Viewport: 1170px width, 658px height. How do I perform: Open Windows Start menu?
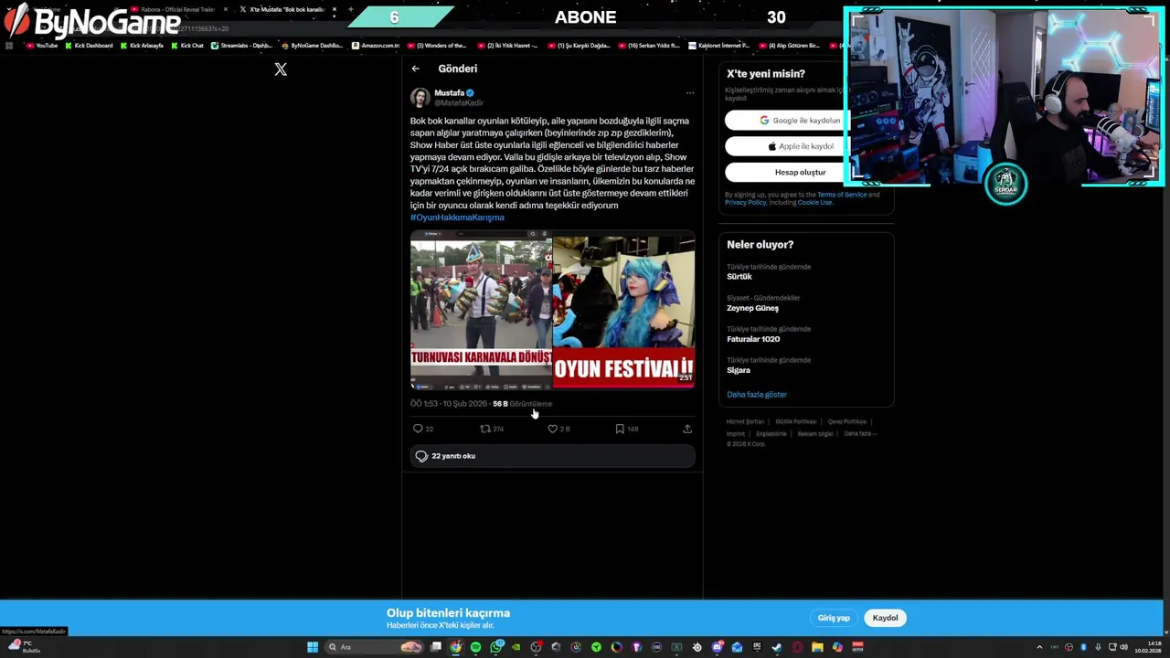[x=312, y=647]
